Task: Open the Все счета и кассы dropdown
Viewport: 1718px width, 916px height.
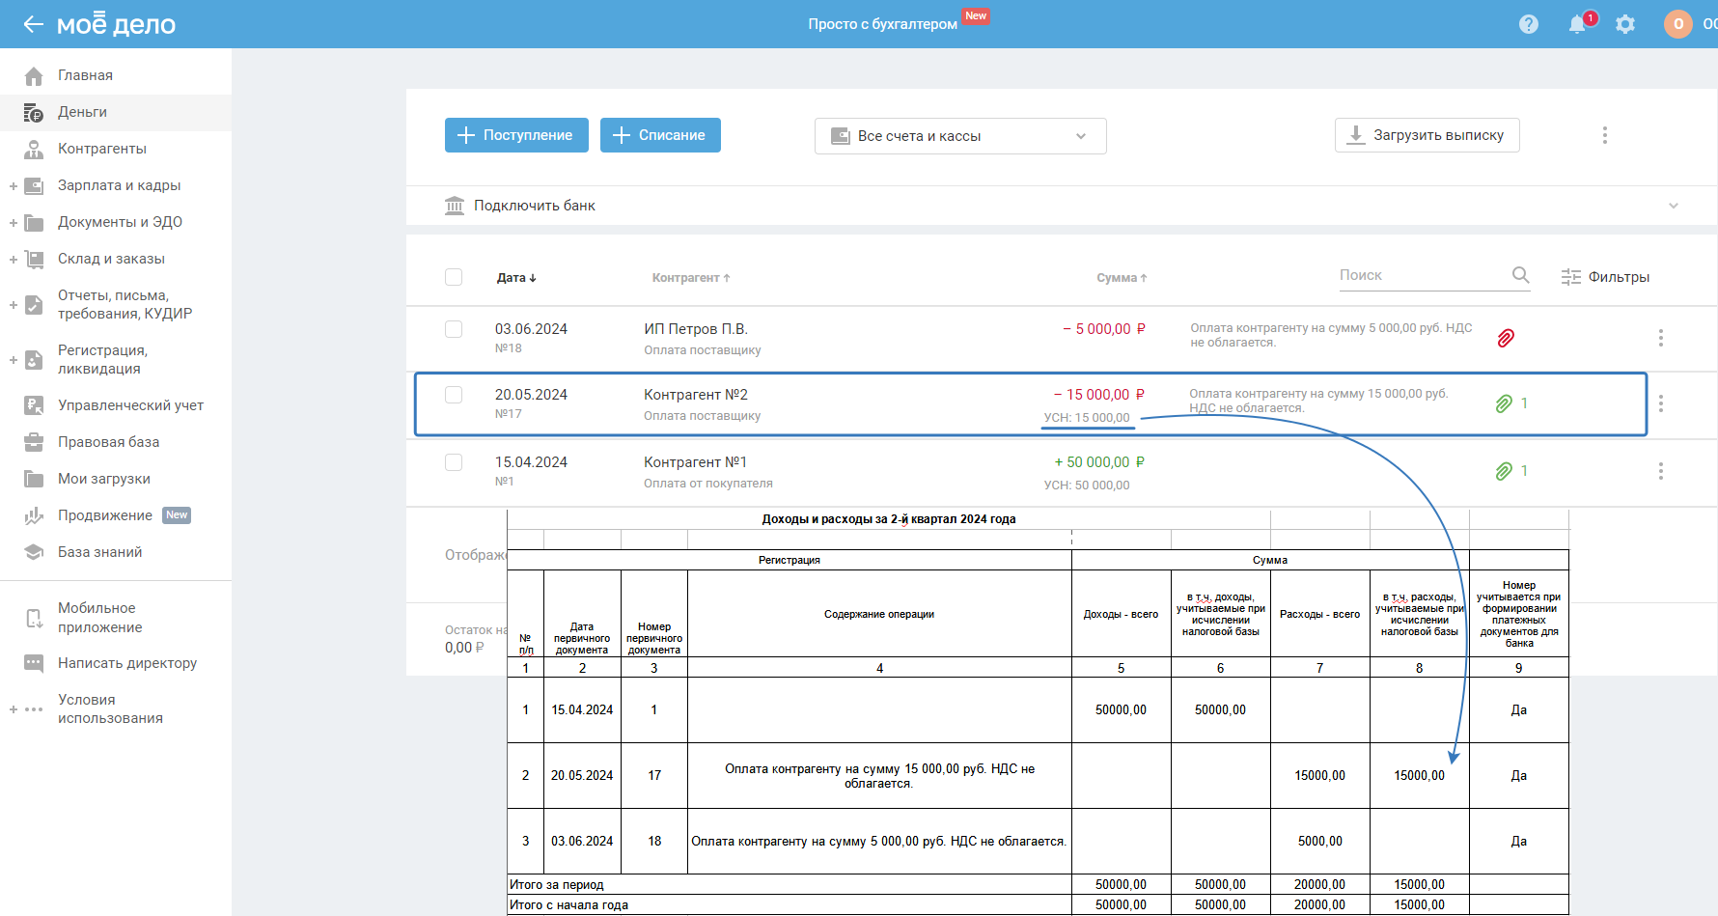Action: (x=959, y=136)
